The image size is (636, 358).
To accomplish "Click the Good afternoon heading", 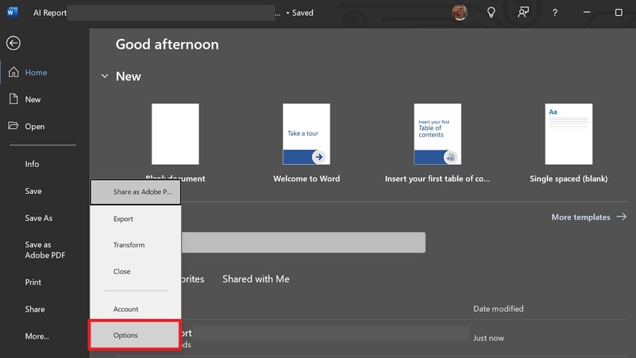I will point(167,44).
